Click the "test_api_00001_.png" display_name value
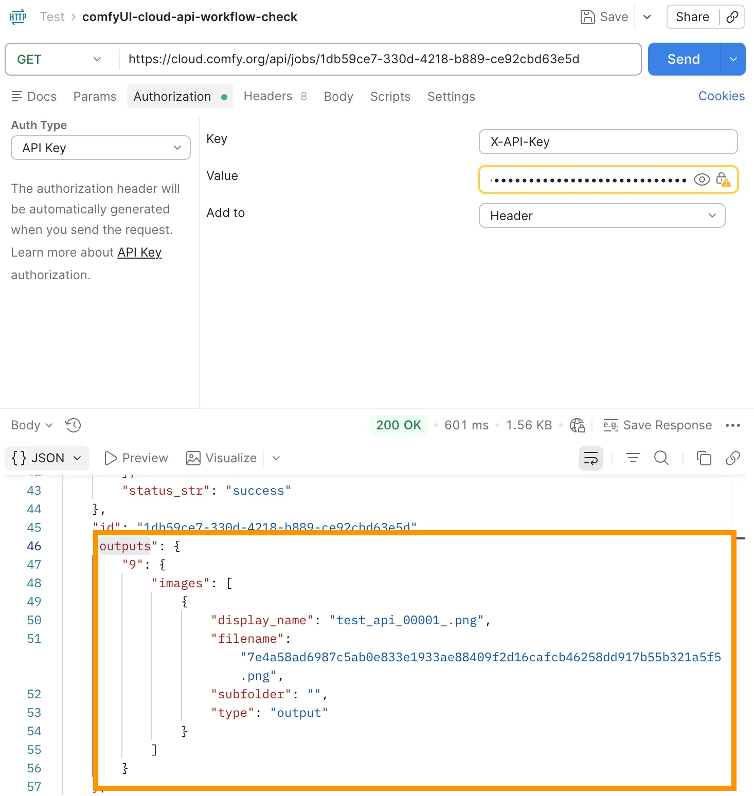The width and height of the screenshot is (754, 796). tap(407, 620)
